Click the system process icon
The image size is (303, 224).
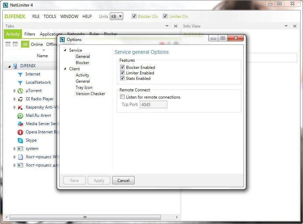(x=20, y=149)
